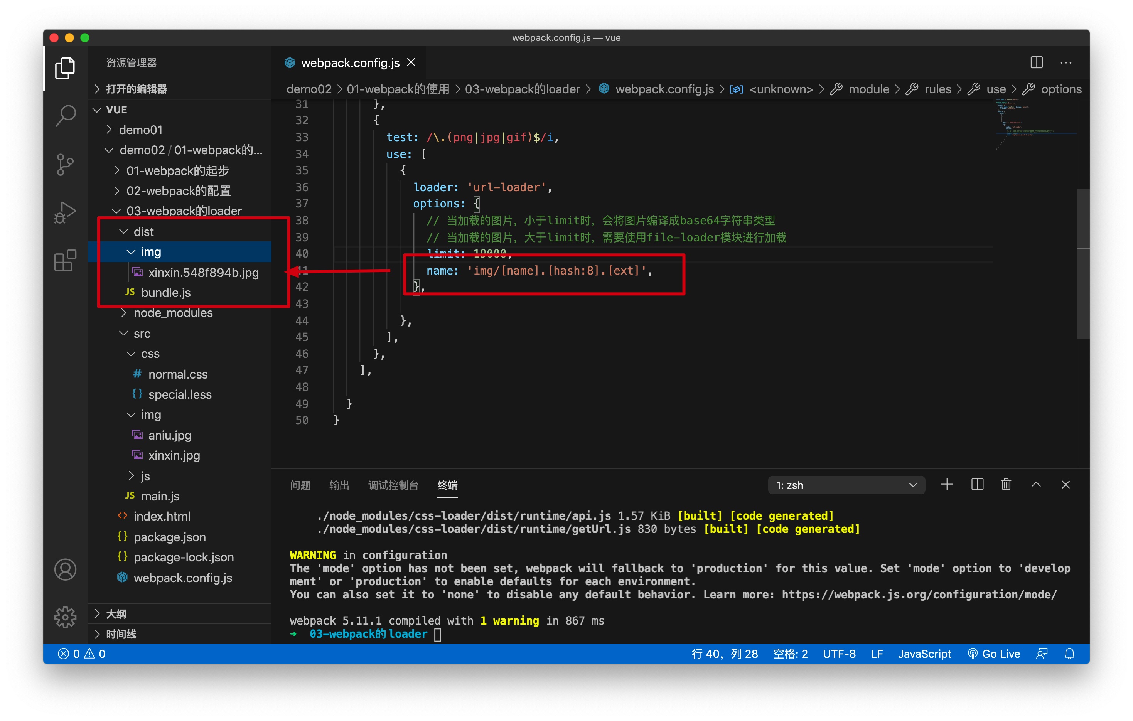The height and width of the screenshot is (721, 1133).
Task: Close the terminal panel
Action: [x=1066, y=484]
